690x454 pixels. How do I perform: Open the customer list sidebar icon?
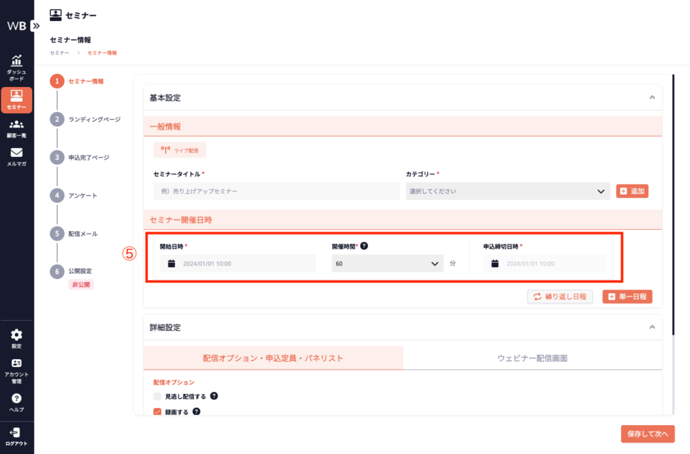coord(16,129)
